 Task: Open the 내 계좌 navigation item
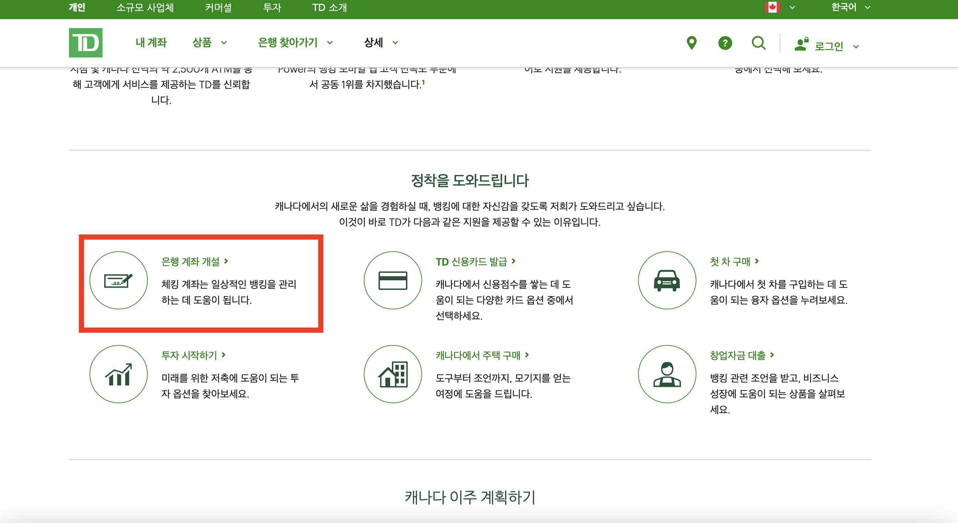(151, 43)
